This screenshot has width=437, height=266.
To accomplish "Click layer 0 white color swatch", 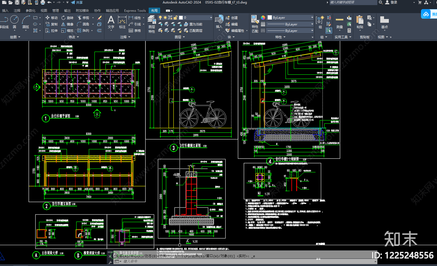I will [x=181, y=17].
